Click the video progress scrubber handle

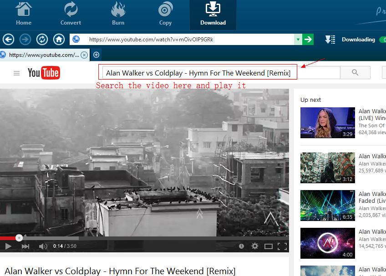click(x=19, y=238)
